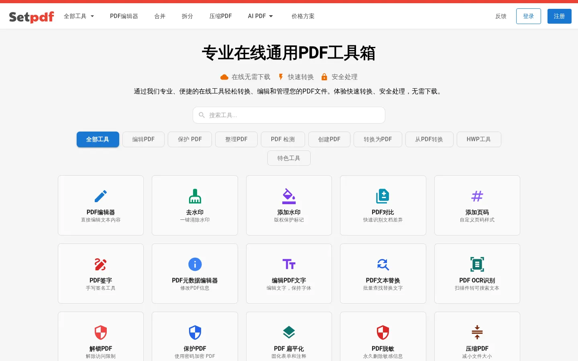Viewport: 578px width, 361px height.
Task: Select the HWP工具 filter tab
Action: 479,140
